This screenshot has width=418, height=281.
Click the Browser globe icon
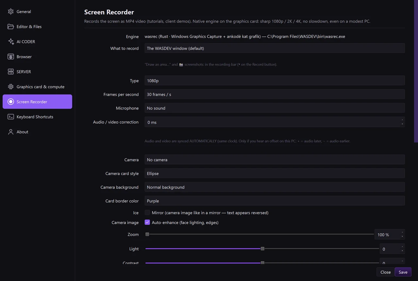click(x=11, y=57)
